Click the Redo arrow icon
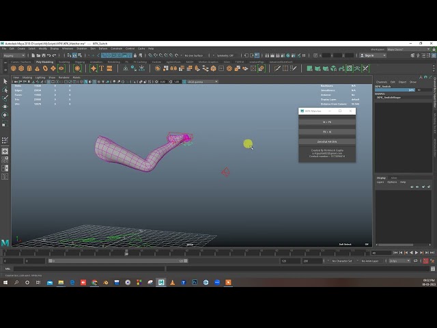The height and width of the screenshot is (328, 437). pyautogui.click(x=55, y=55)
